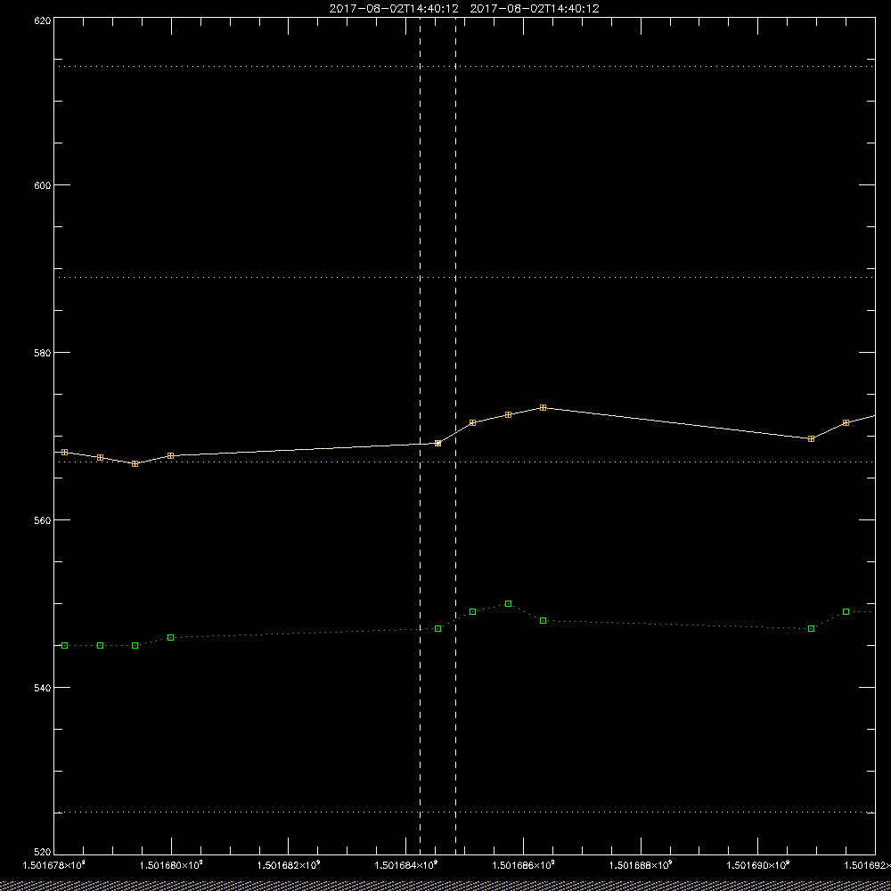Click the 620 y-axis label
The height and width of the screenshot is (891, 891).
tap(44, 20)
